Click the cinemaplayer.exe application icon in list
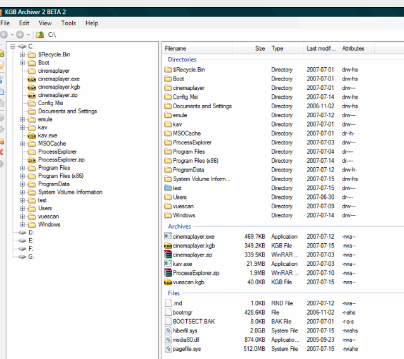 coord(168,236)
